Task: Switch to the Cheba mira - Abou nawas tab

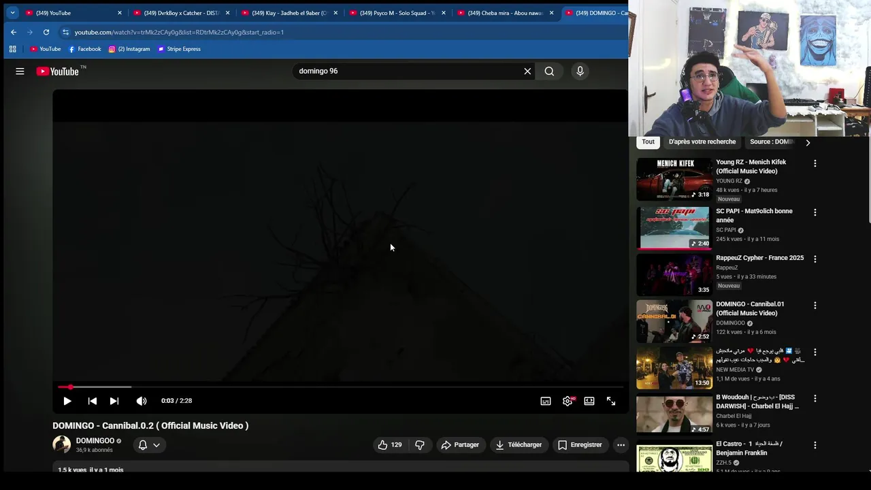Action: click(506, 12)
